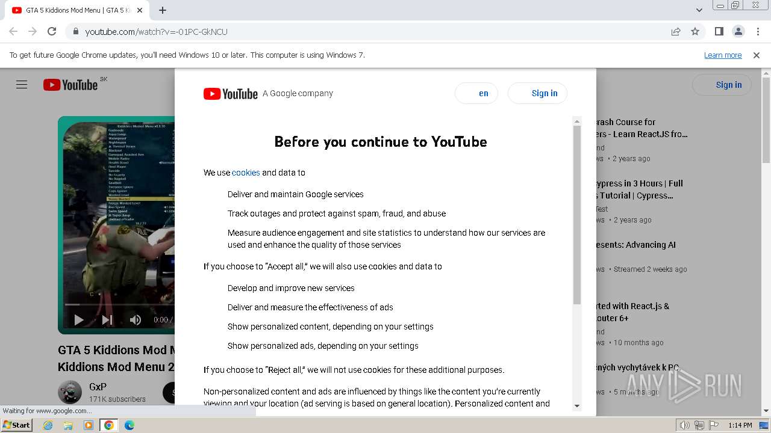
Task: Click the dialog scrollbar up arrow
Action: click(576, 121)
